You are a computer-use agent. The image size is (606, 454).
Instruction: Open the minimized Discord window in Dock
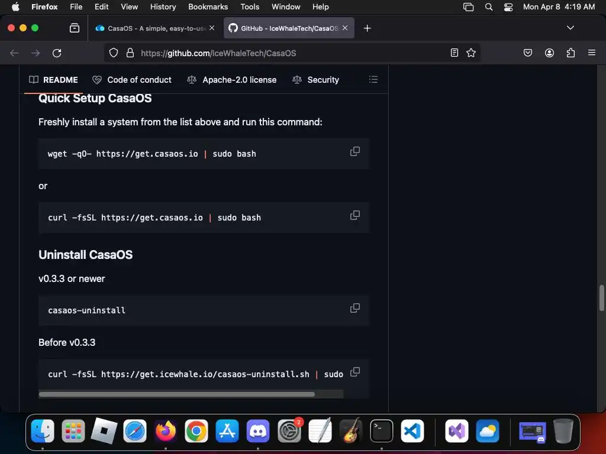point(532,431)
